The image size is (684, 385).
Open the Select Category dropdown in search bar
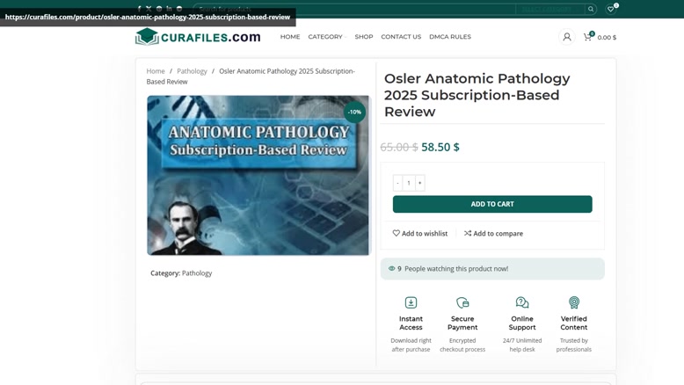tap(549, 9)
